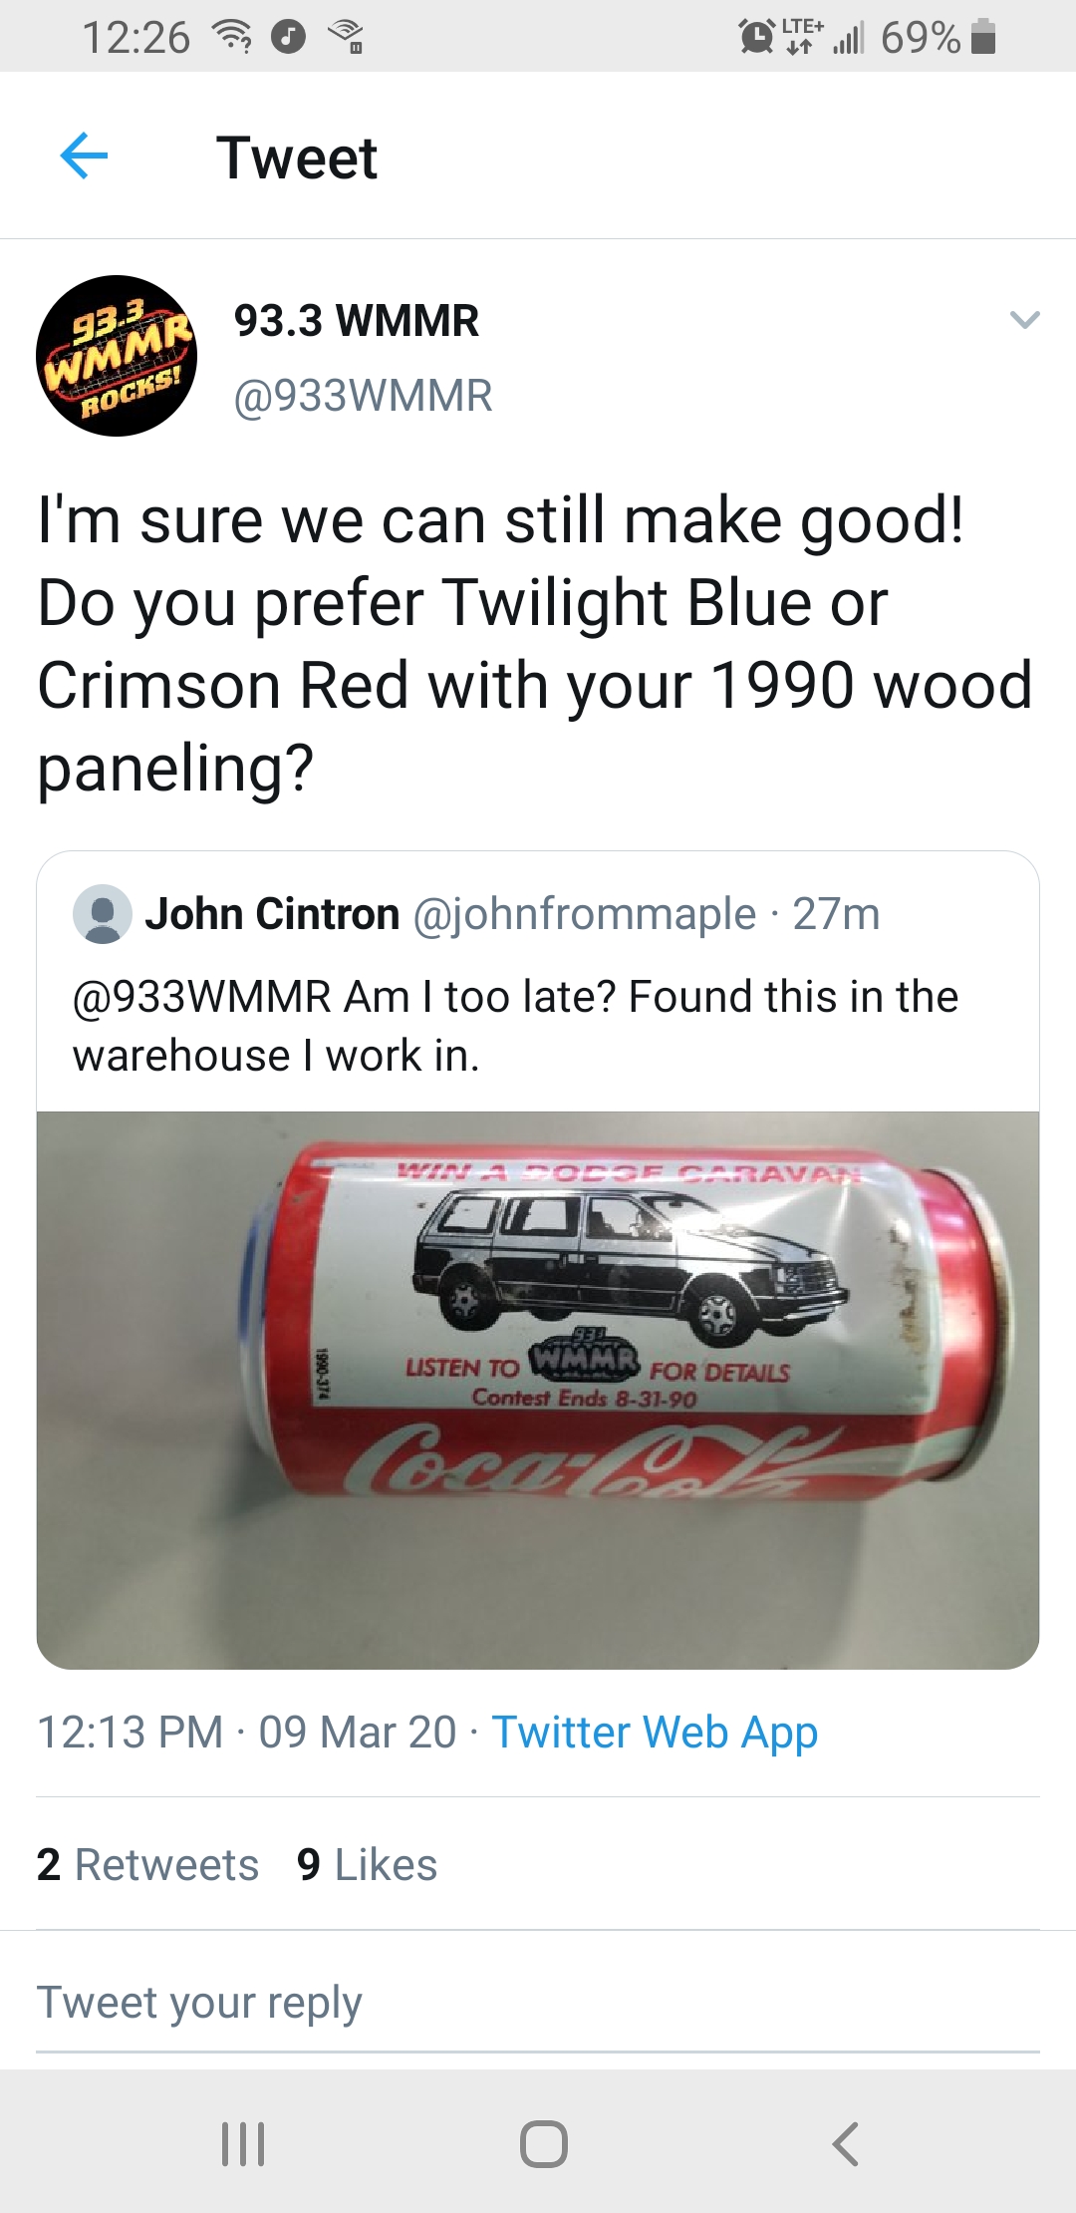Open John Cintron's gray avatar
Image resolution: width=1076 pixels, height=2213 pixels.
click(x=103, y=914)
